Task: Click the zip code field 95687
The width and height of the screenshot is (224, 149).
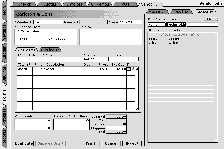Action: (65, 39)
